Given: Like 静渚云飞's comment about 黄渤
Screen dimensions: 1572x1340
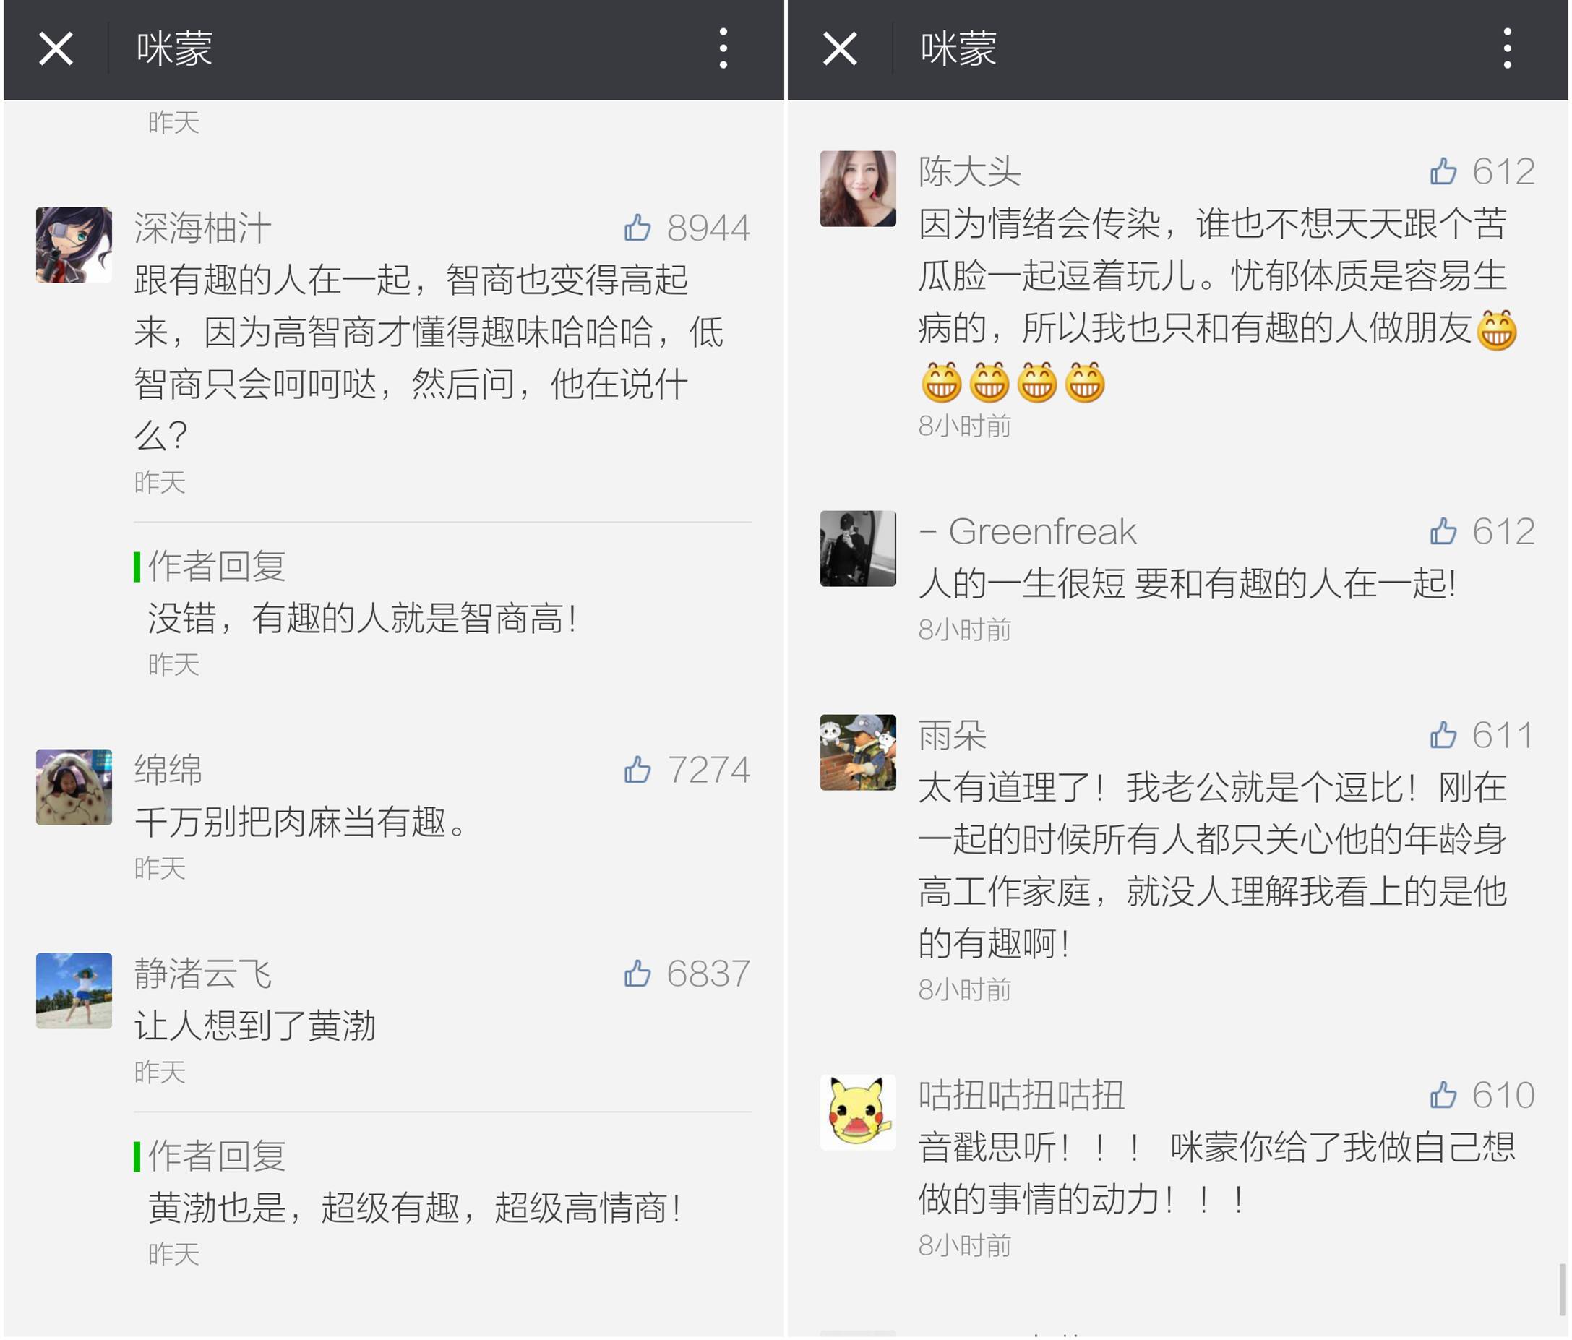Looking at the screenshot, I should pyautogui.click(x=637, y=973).
